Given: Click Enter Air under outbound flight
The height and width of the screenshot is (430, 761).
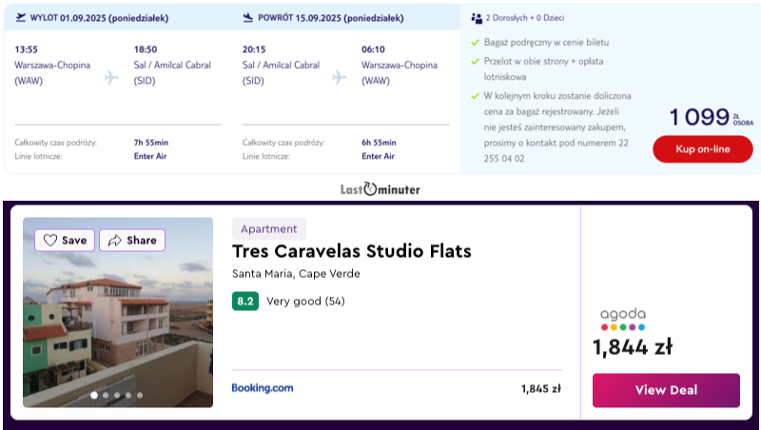Looking at the screenshot, I should (150, 156).
